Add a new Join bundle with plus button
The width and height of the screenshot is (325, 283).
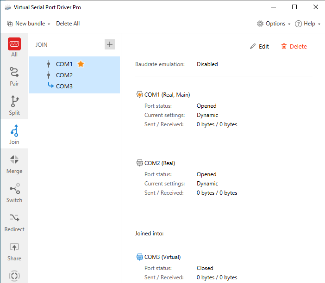click(x=110, y=44)
